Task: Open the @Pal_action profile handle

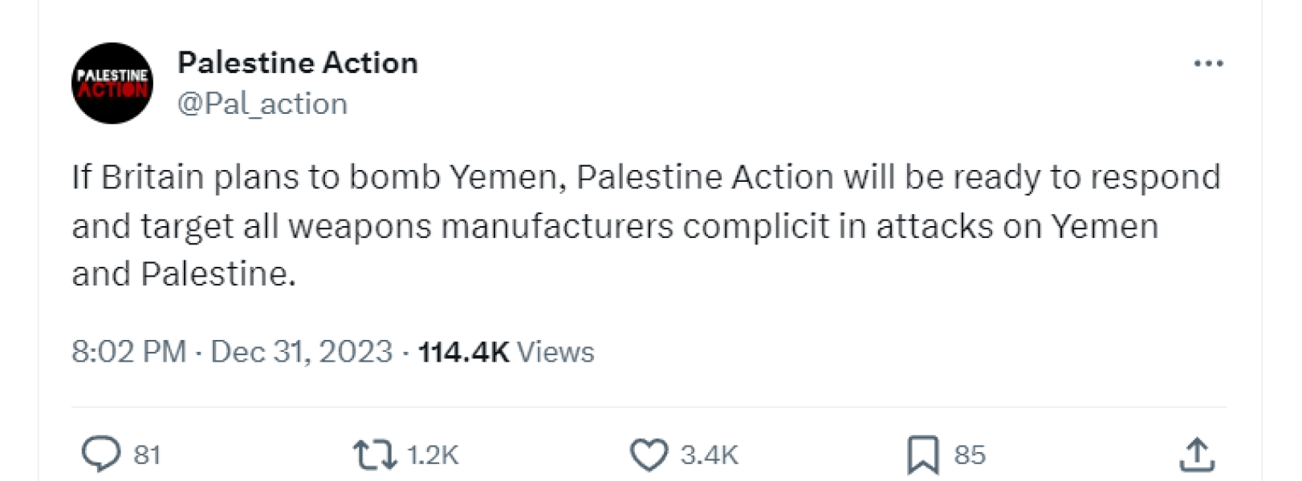Action: (262, 103)
